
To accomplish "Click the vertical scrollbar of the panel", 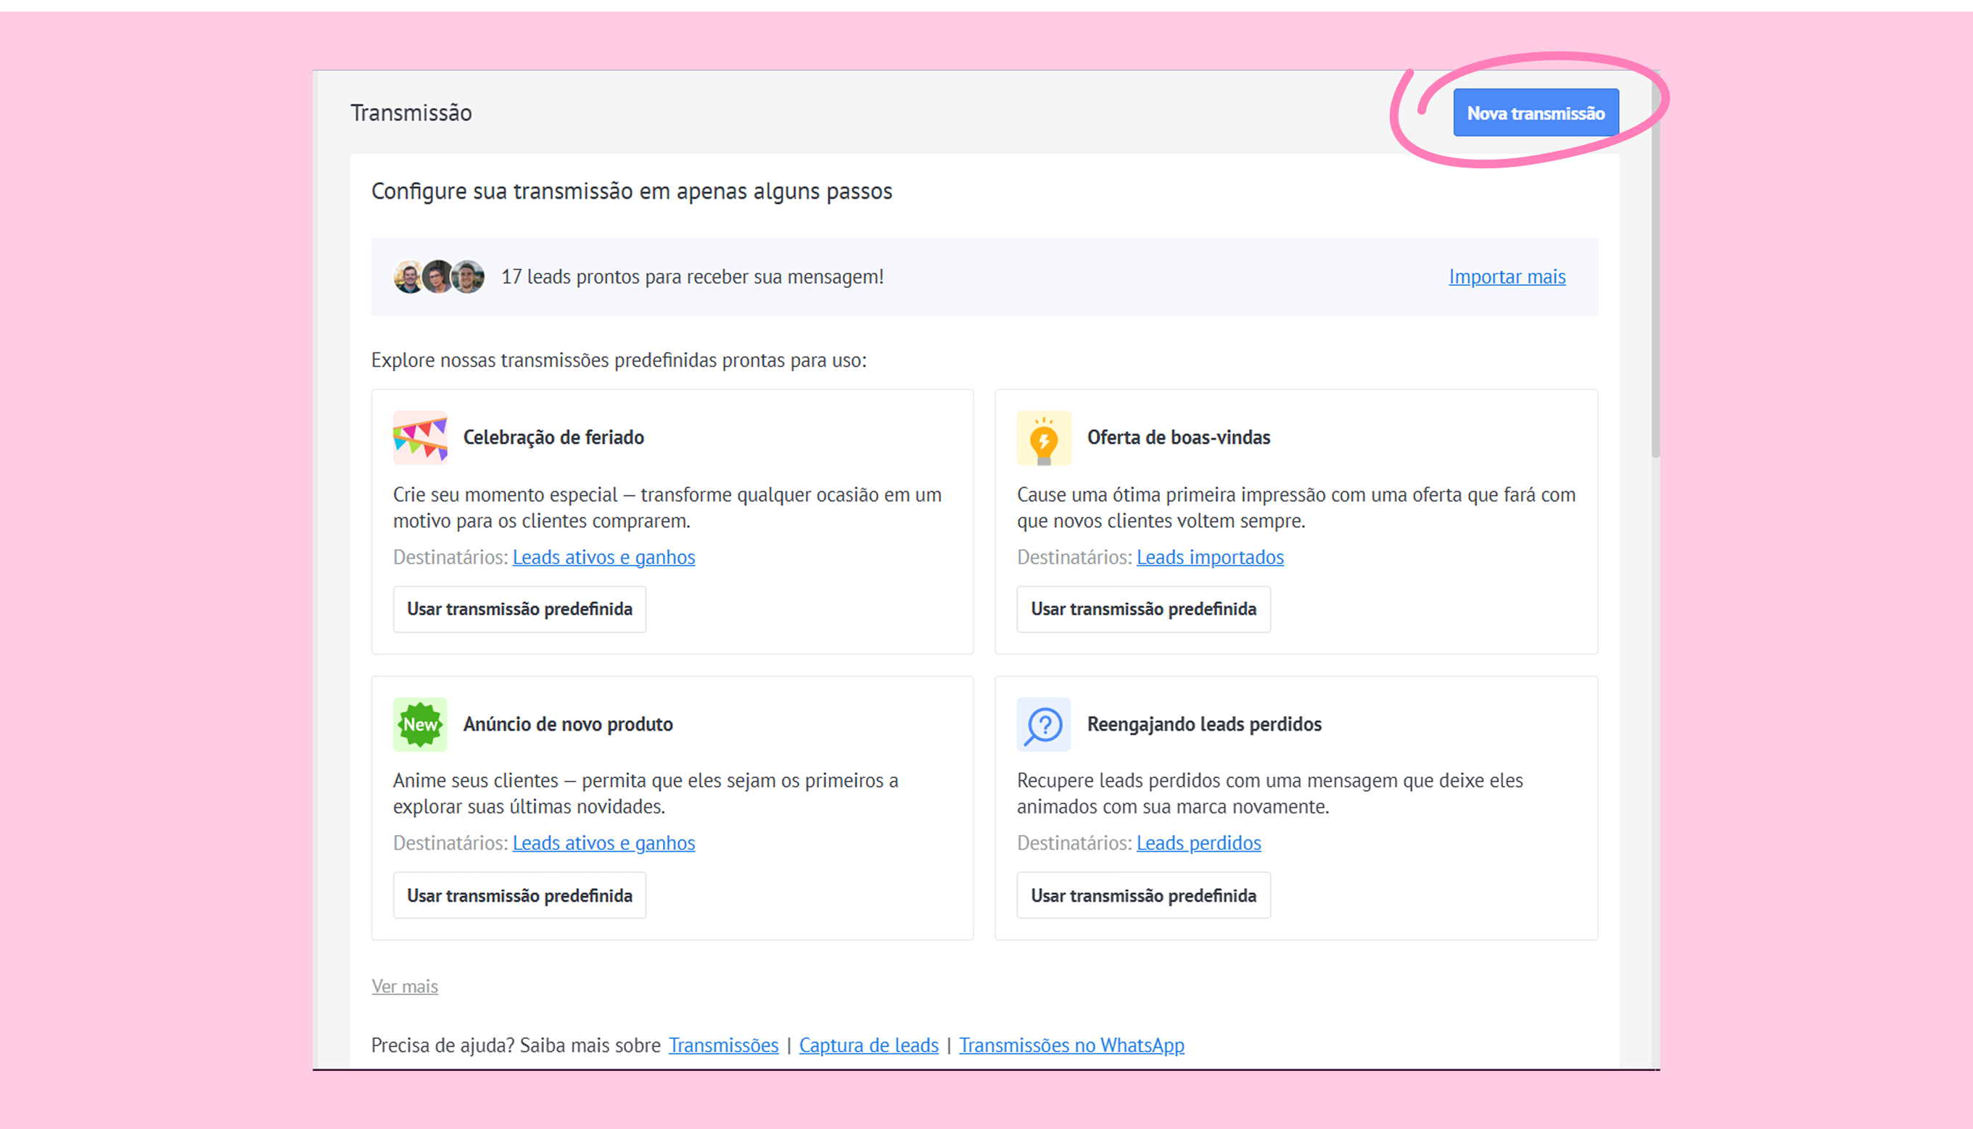I will point(1655,263).
